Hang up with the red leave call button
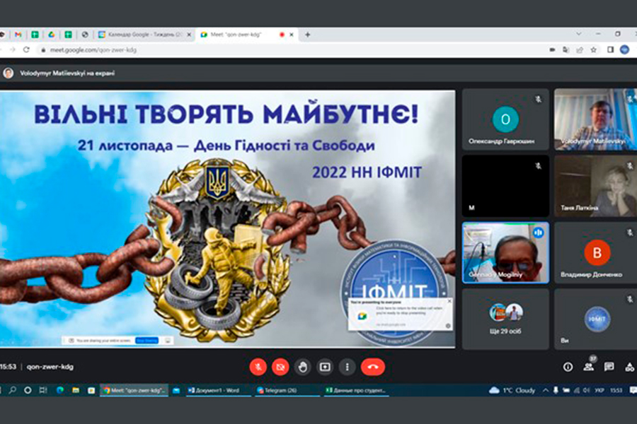Image resolution: width=637 pixels, height=424 pixels. pos(373,367)
